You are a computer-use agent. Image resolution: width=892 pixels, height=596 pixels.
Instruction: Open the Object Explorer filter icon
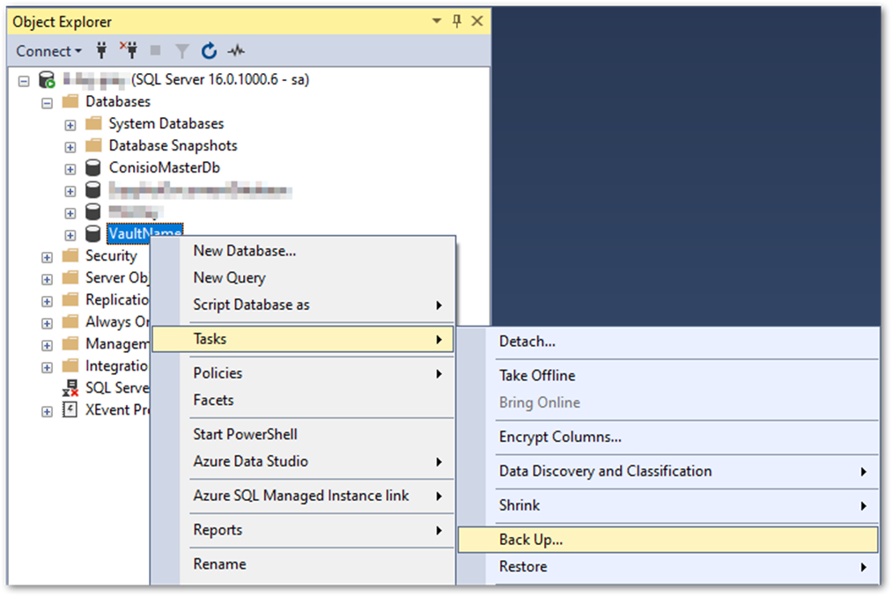tap(181, 50)
